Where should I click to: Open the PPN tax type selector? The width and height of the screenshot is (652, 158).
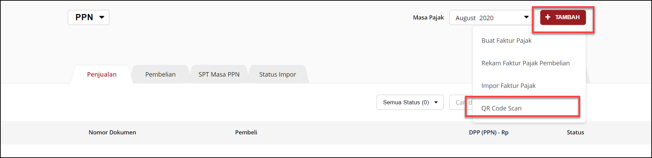pyautogui.click(x=88, y=17)
